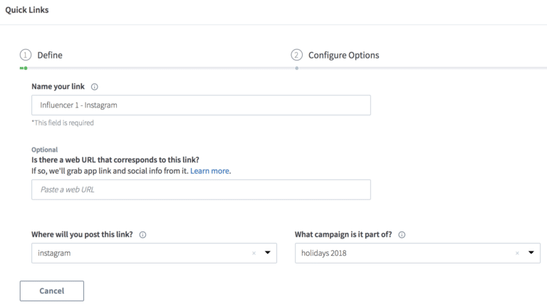
Task: Click info icon beside Where will you post
Action: (143, 235)
